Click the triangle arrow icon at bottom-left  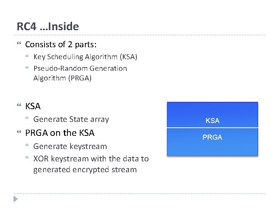pyautogui.click(x=15, y=199)
